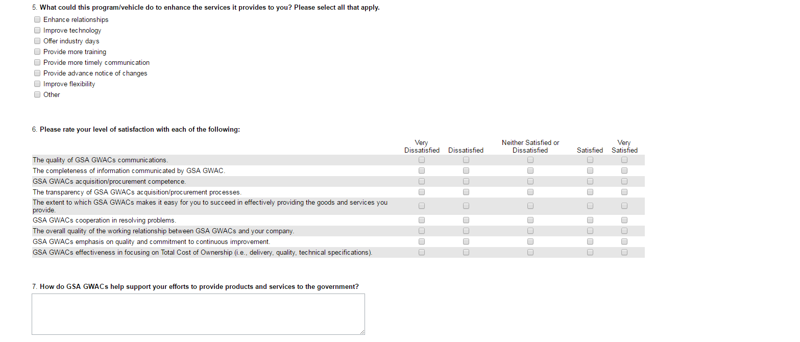The height and width of the screenshot is (342, 800).
Task: Mark emphasis on quality and improvement Satisfied
Action: click(590, 241)
